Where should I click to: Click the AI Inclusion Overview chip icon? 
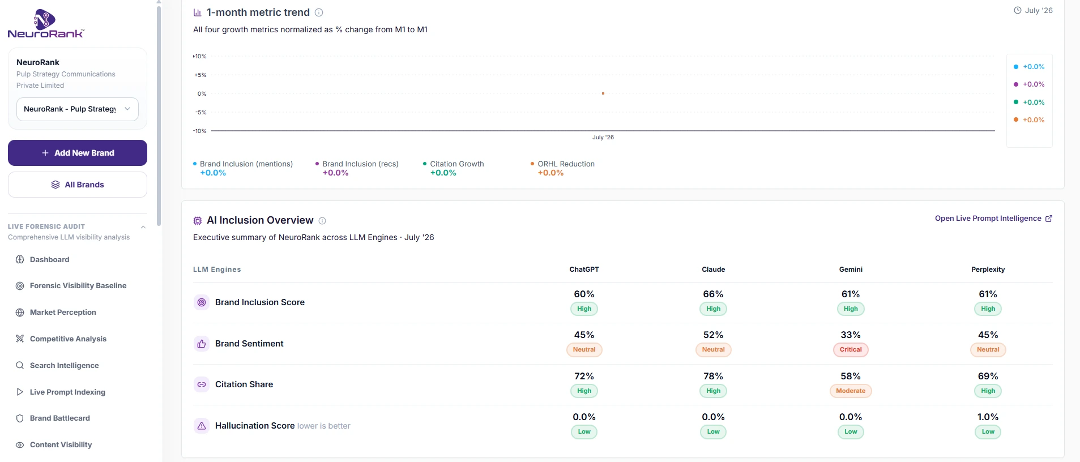tap(198, 221)
